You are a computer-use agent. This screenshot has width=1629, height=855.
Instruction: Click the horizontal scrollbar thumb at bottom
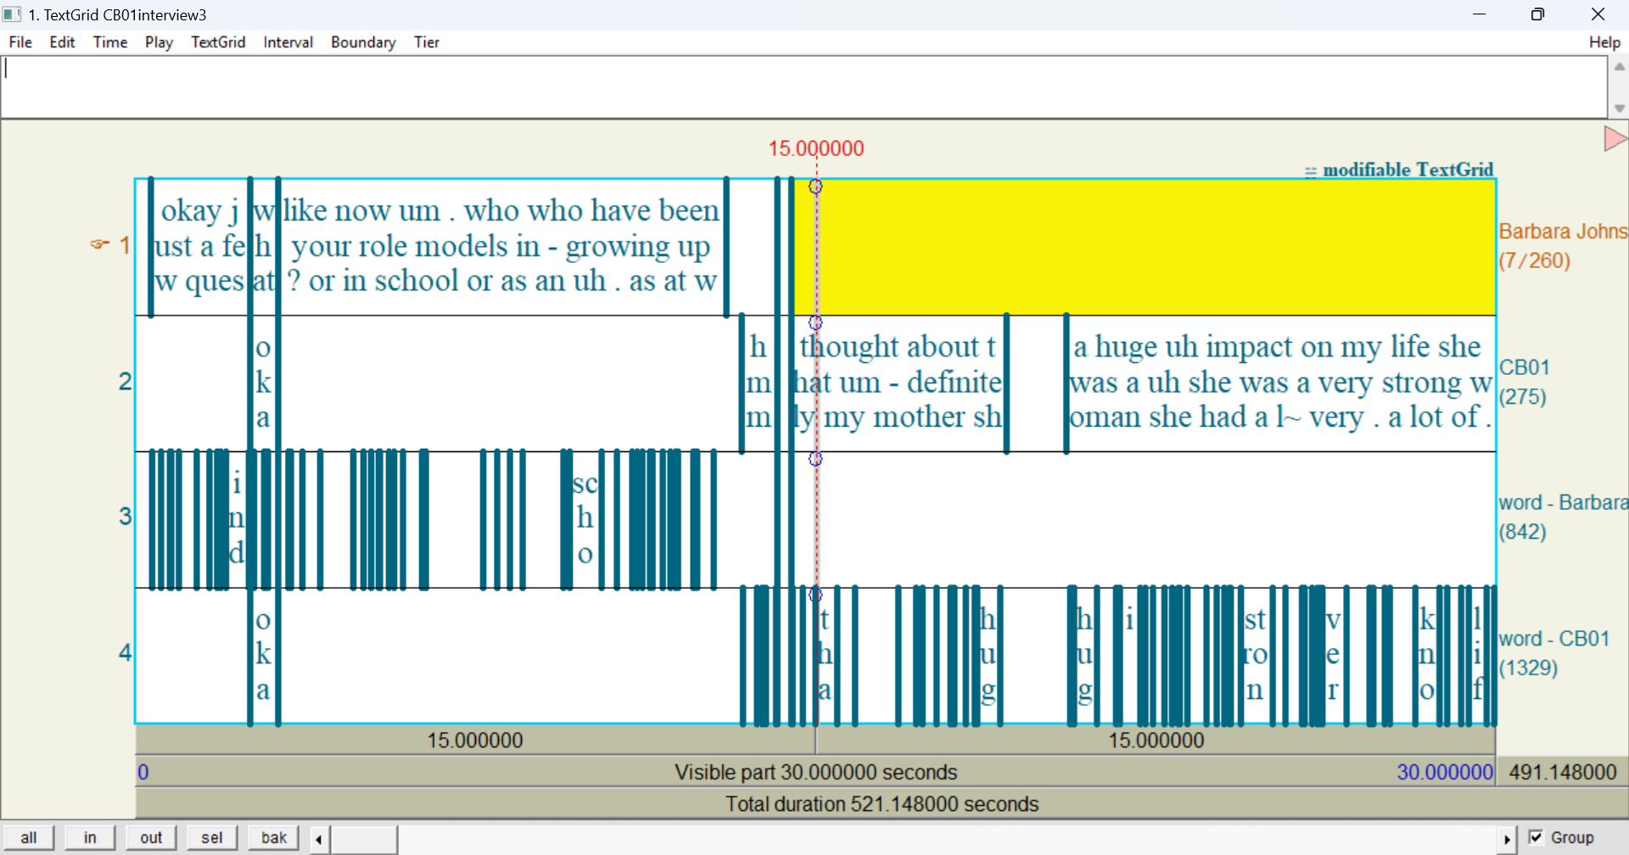pos(364,839)
